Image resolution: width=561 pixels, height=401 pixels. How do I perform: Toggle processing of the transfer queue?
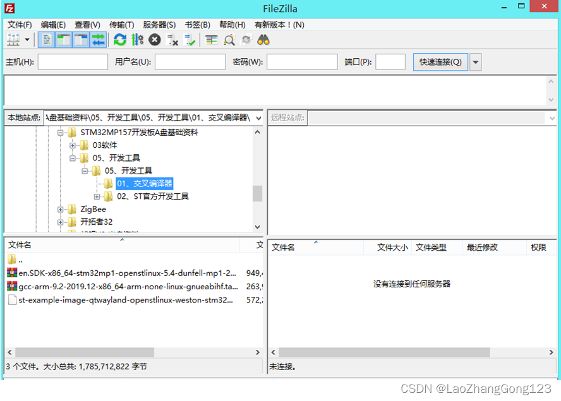[x=137, y=40]
